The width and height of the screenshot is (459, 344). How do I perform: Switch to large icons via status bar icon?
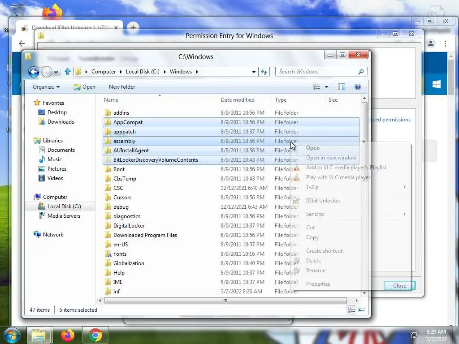pyautogui.click(x=361, y=310)
